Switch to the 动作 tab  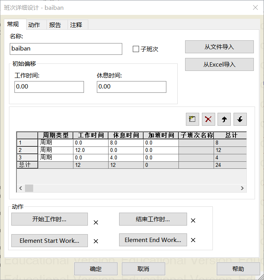[34, 25]
